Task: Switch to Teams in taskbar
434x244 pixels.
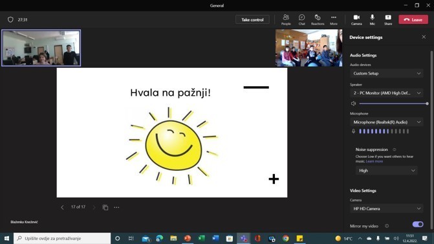Action: click(x=244, y=238)
